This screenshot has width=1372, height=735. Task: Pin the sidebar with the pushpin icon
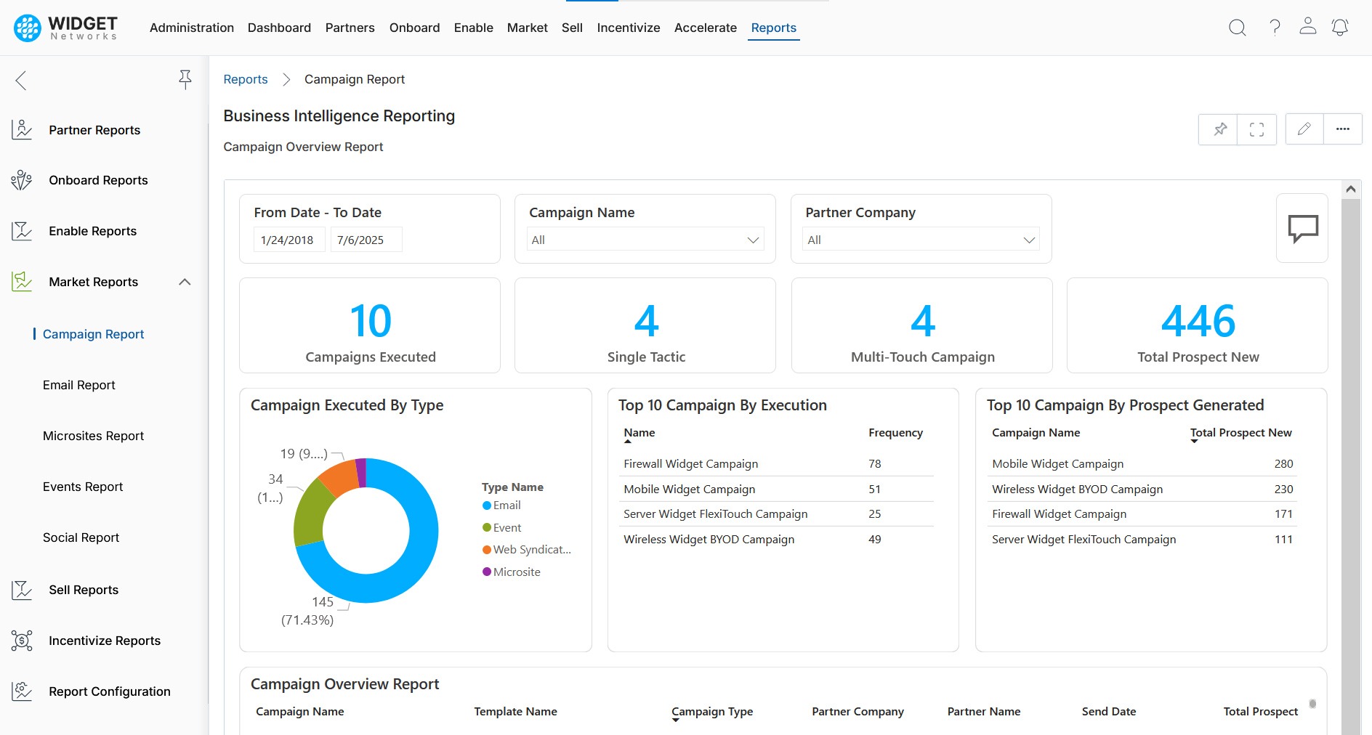(185, 79)
